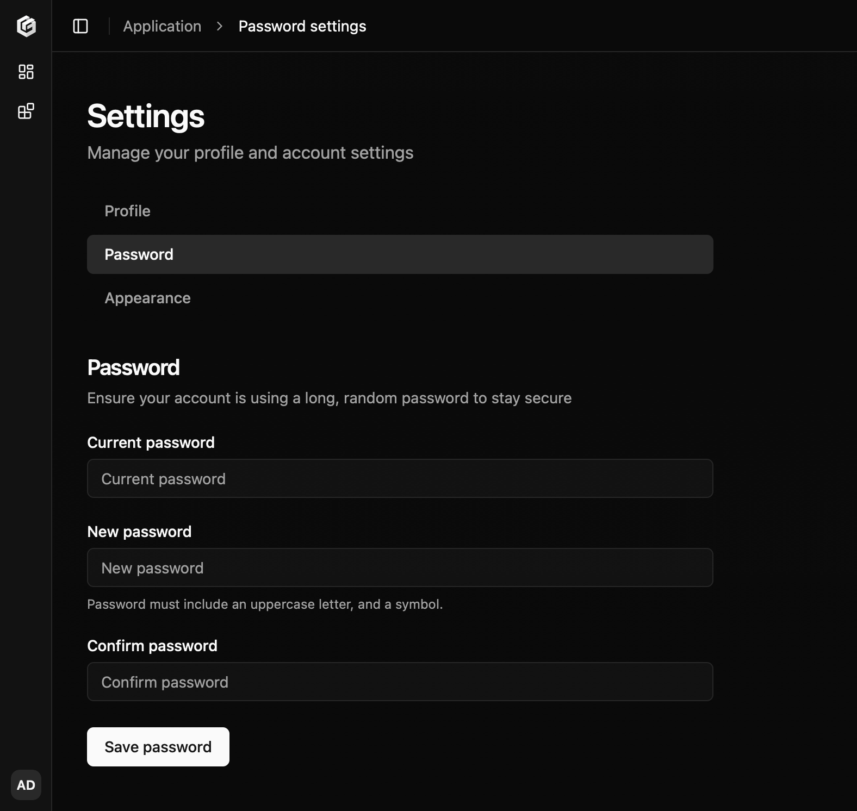The height and width of the screenshot is (811, 857).
Task: Open the blocks-plus icon in sidebar
Action: coord(26,111)
